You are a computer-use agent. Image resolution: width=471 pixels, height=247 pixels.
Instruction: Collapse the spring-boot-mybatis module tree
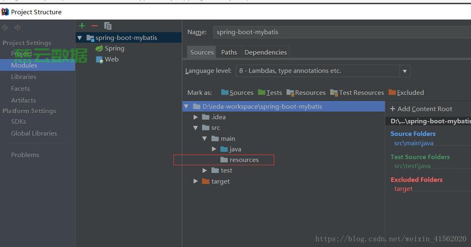click(80, 38)
